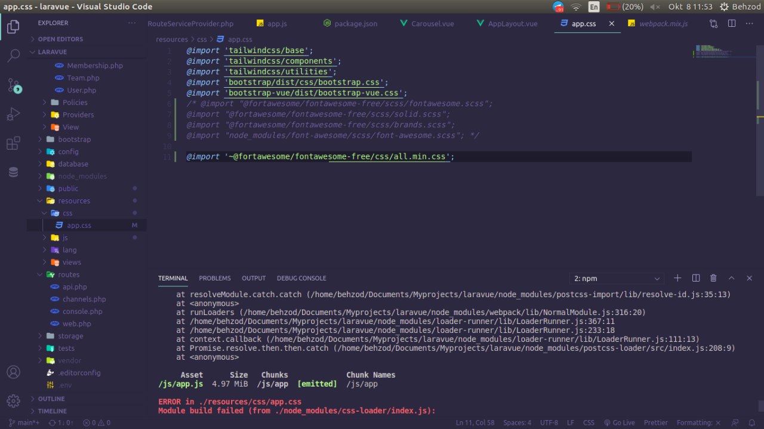Click the editor minimap preview
Image resolution: width=764 pixels, height=429 pixels.
(724, 51)
